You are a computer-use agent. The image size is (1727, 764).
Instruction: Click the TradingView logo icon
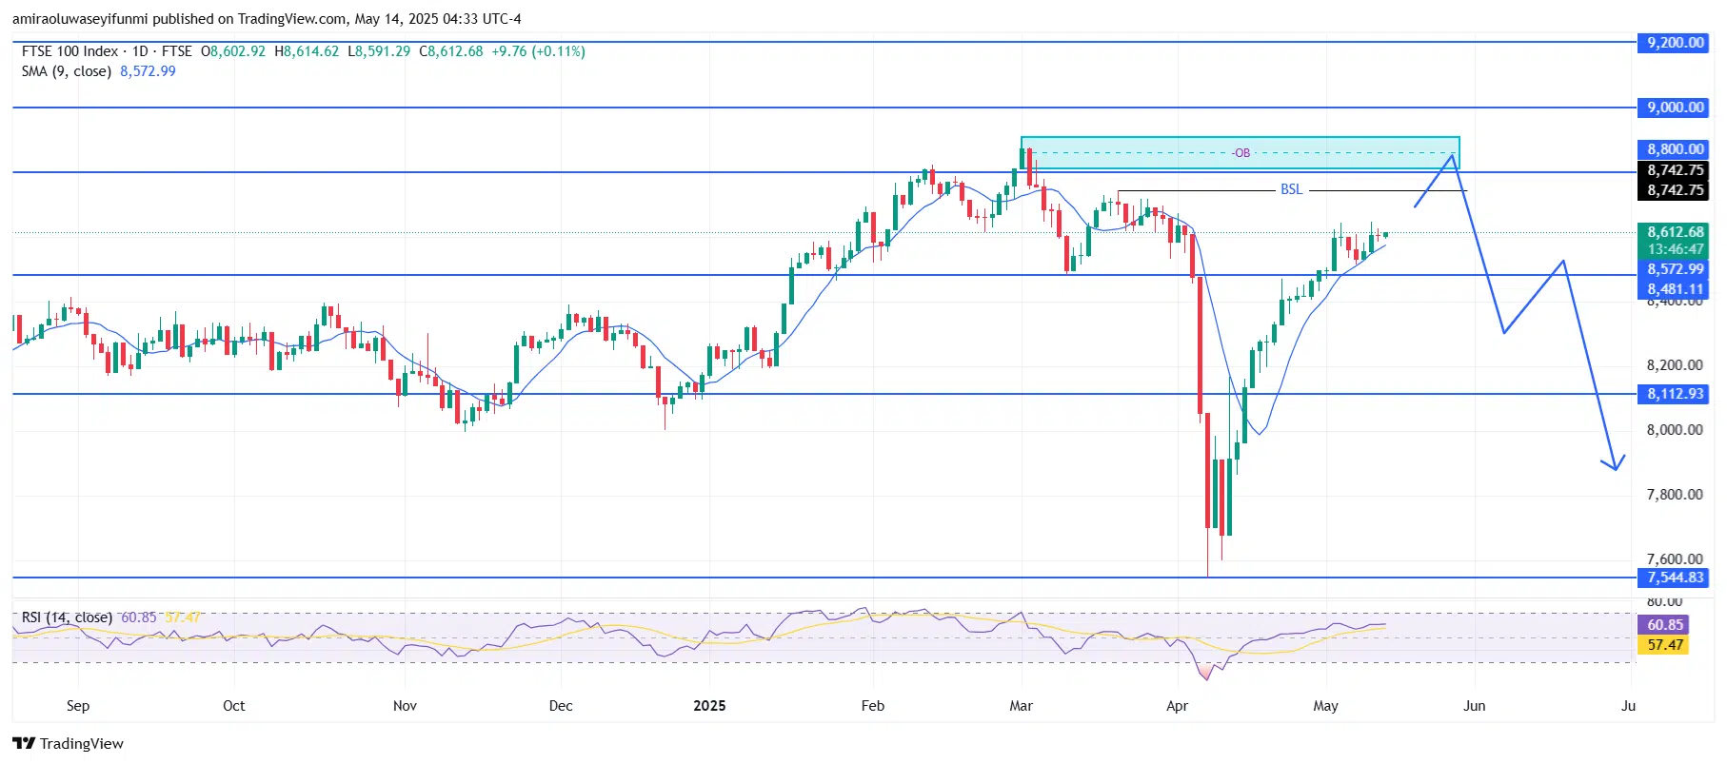tap(24, 743)
